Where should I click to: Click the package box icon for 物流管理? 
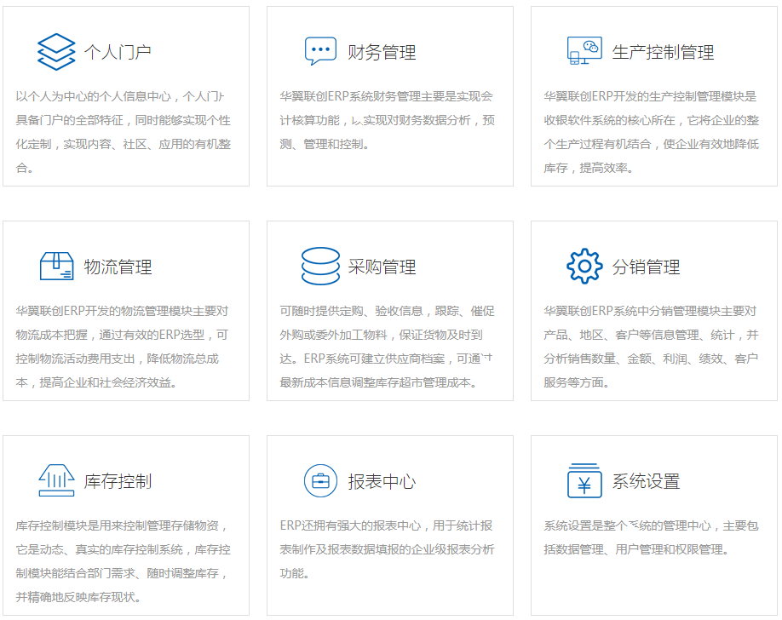[x=56, y=266]
